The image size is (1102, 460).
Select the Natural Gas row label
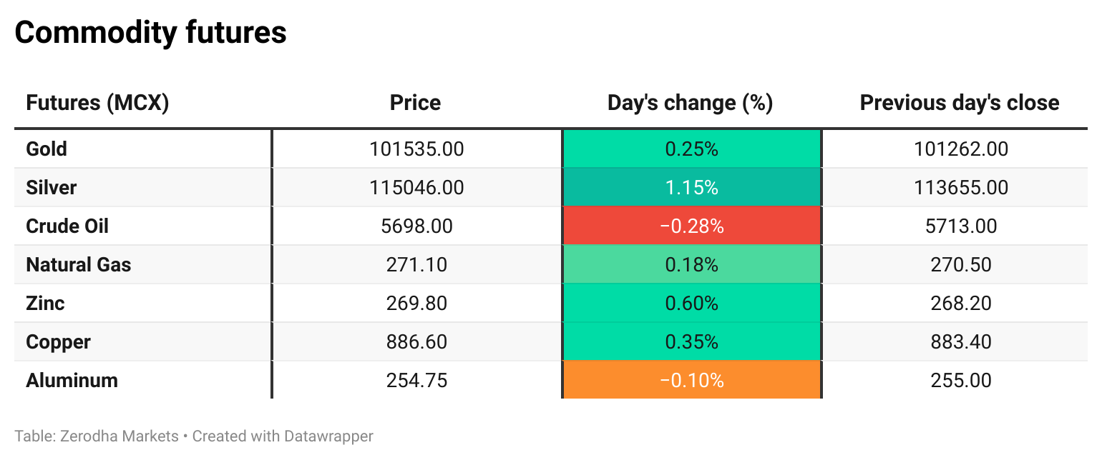[79, 265]
